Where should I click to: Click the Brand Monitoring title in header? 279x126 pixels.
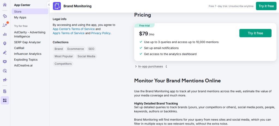point(77,6)
